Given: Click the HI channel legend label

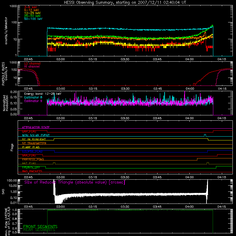Looking at the screenshot, I should pos(32,67).
